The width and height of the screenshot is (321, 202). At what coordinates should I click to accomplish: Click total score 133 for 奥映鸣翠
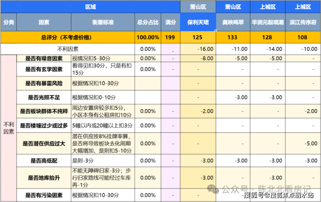(233, 37)
